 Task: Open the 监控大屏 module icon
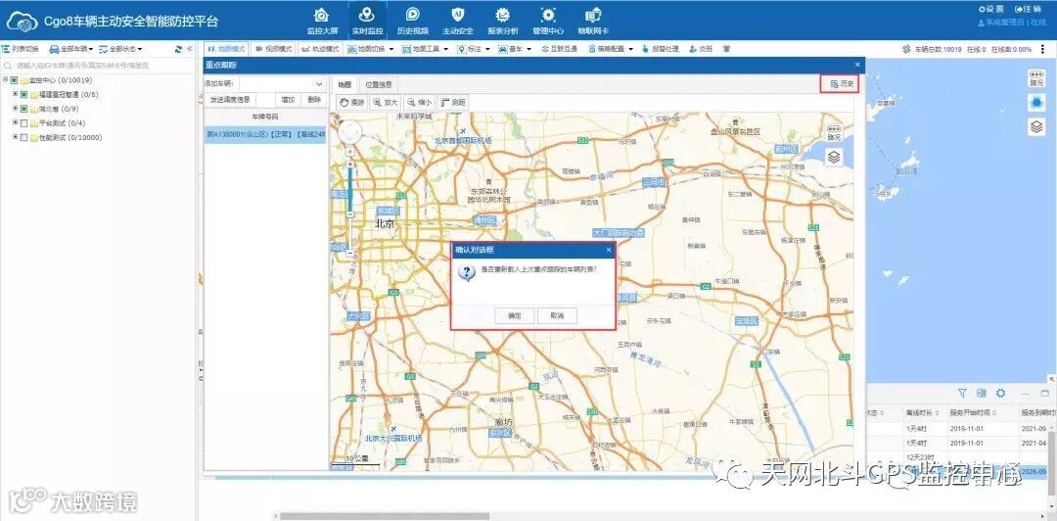[x=322, y=15]
